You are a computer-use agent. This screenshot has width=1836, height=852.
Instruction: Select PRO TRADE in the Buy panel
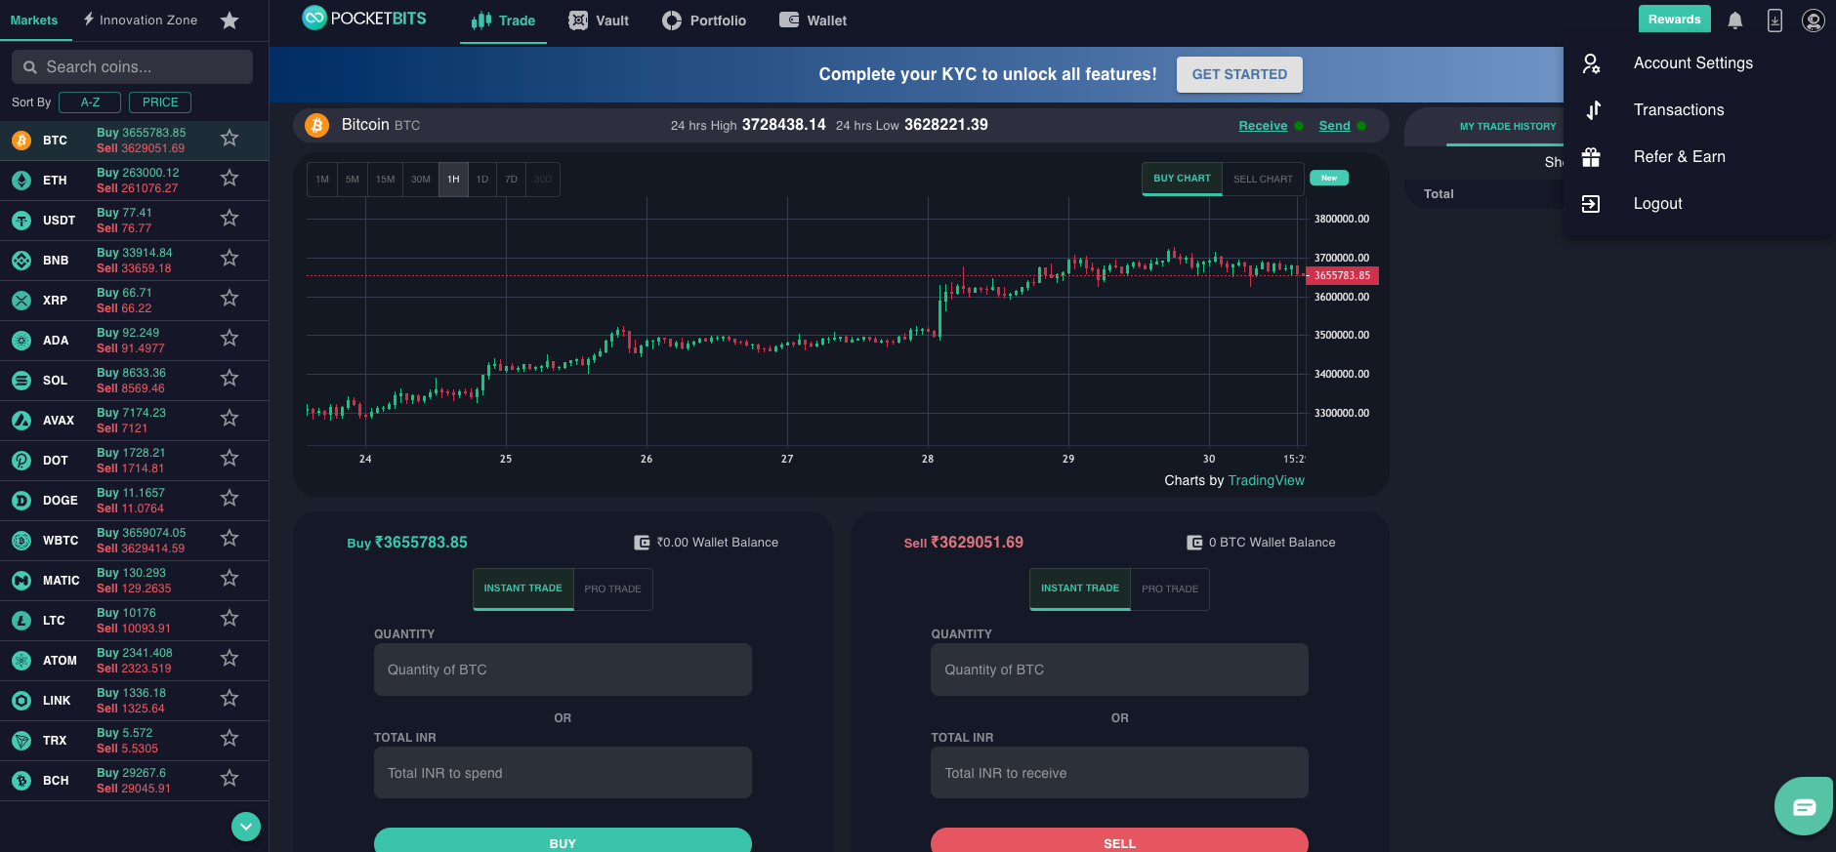point(612,589)
